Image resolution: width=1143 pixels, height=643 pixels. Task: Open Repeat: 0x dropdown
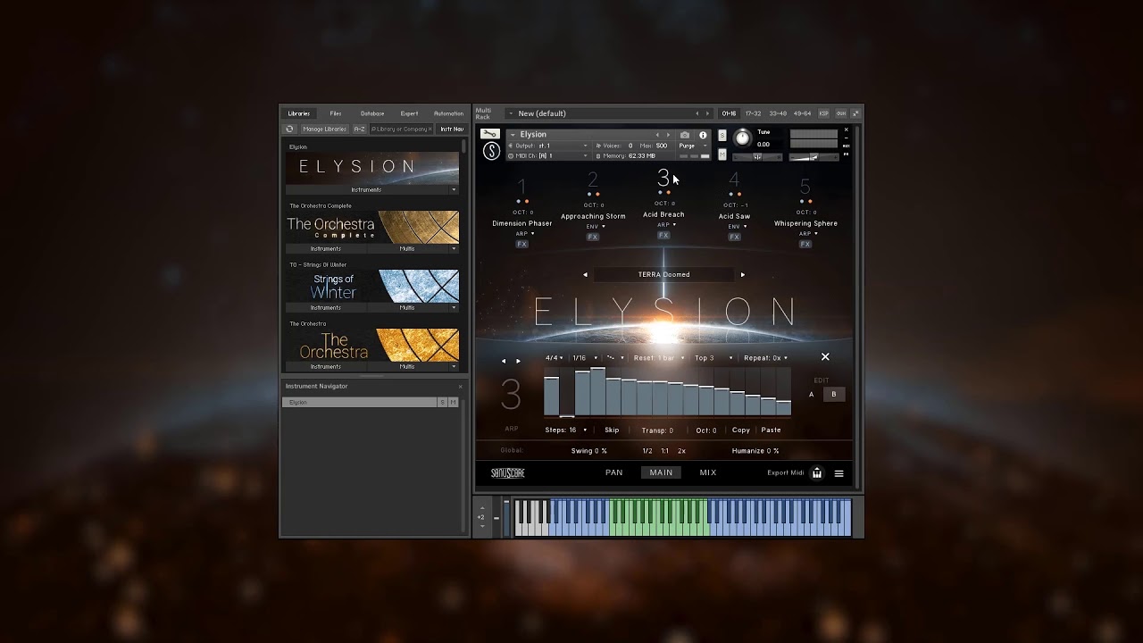[766, 358]
